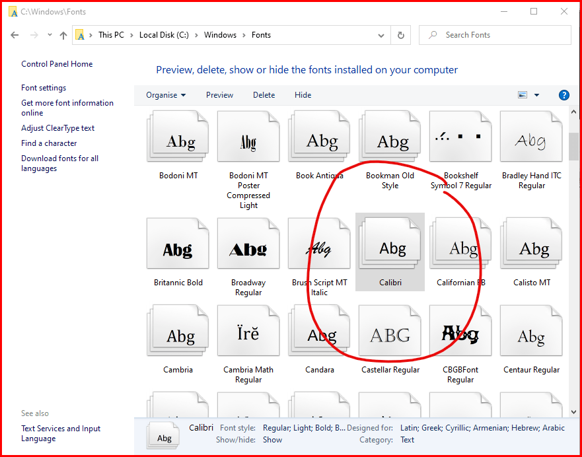
Task: Go up one folder level arrow
Action: click(63, 35)
